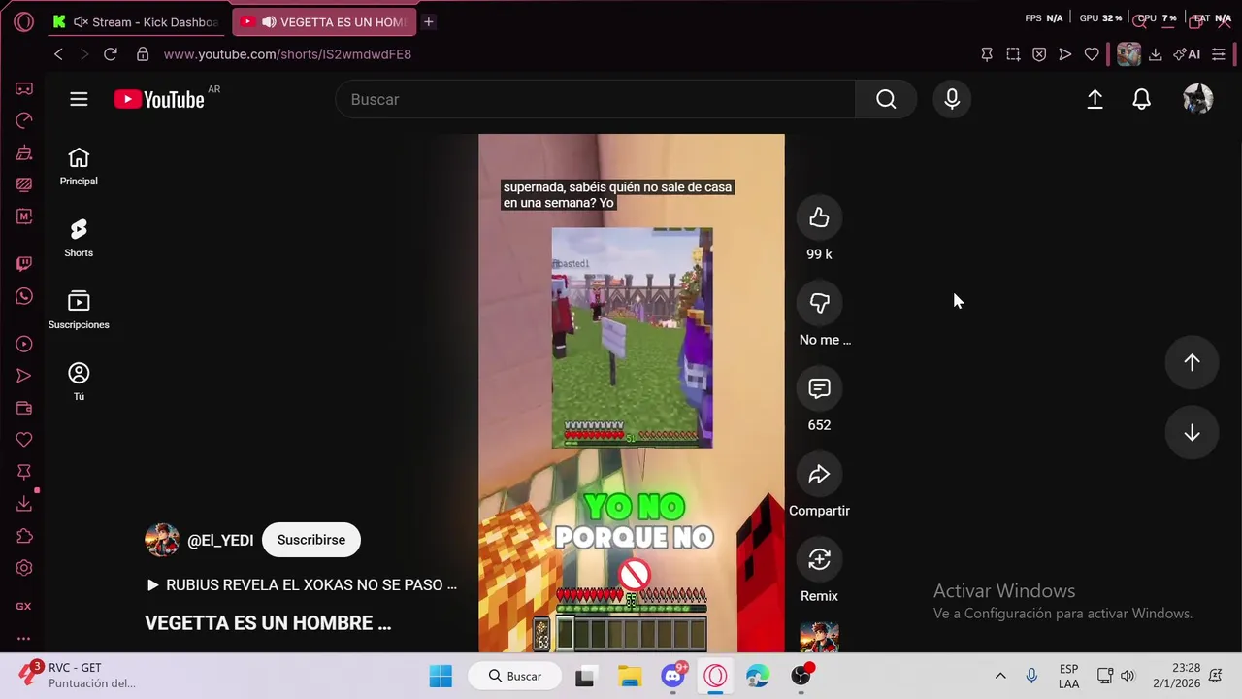Click the taskbar Buscar search box
This screenshot has height=699, width=1242.
(x=515, y=676)
